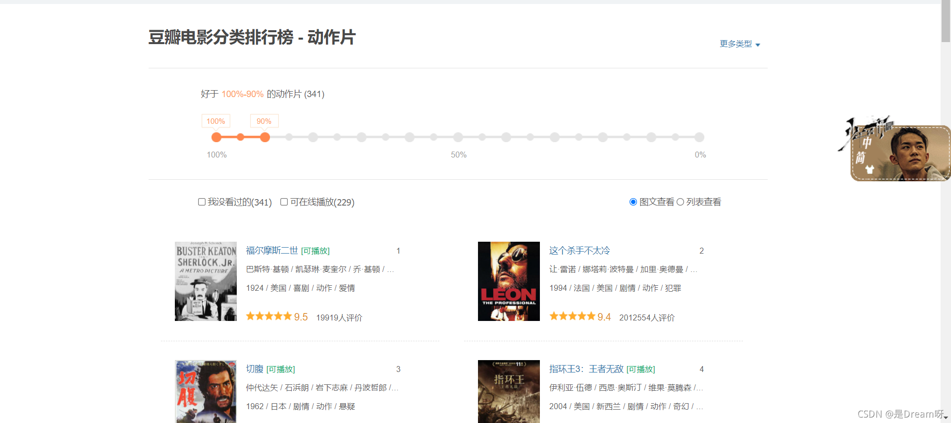Viewport: 951px width, 423px height.
Task: Open the 更多类型 dropdown
Action: (x=740, y=44)
